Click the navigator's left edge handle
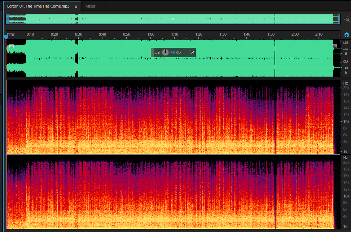The height and width of the screenshot is (232, 351). 7,19
